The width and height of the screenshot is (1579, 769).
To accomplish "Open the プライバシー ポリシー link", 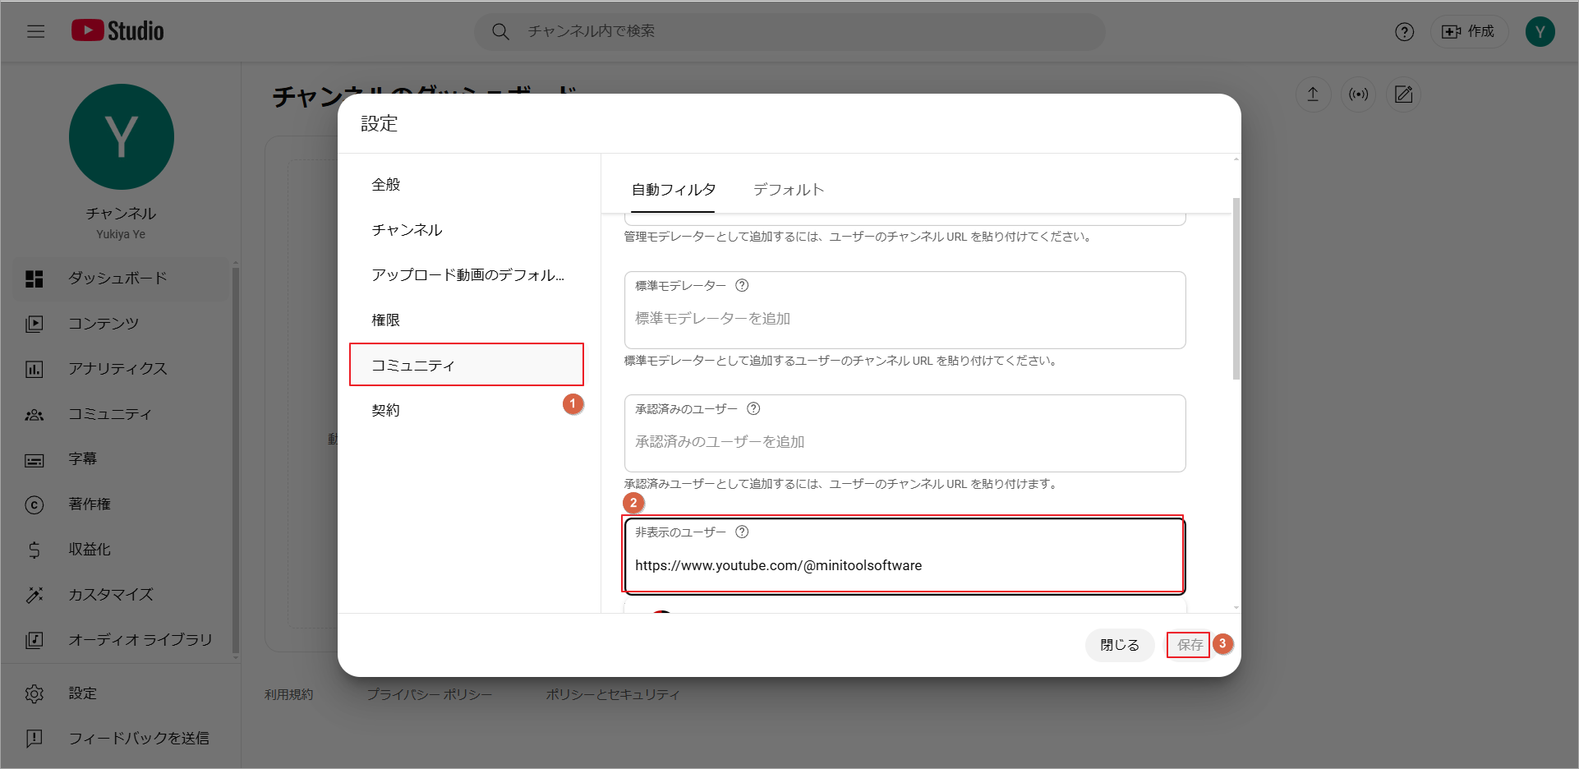I will click(x=430, y=695).
